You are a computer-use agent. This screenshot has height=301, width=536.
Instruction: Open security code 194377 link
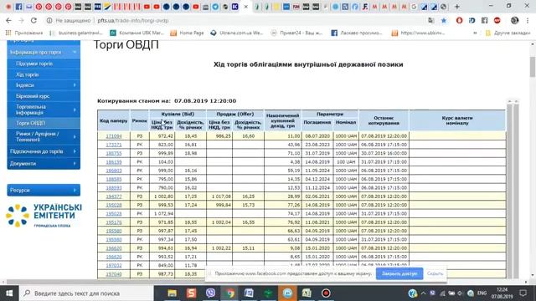pos(114,196)
